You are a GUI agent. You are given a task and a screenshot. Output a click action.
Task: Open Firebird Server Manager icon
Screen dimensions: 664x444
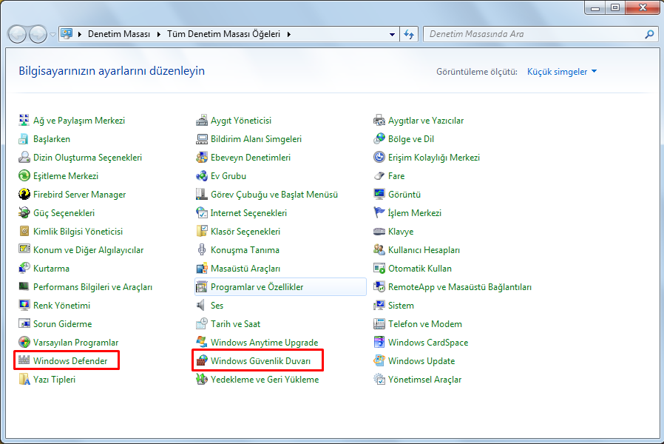click(24, 195)
